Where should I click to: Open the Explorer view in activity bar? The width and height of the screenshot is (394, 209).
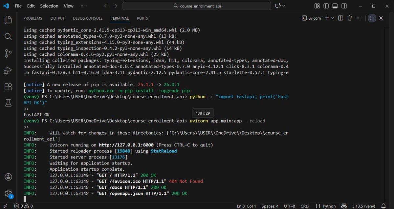(8, 20)
